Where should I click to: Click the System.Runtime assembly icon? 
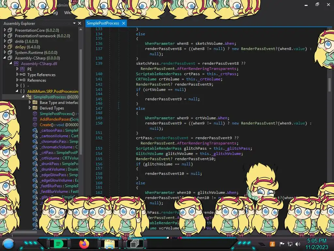pos(10,52)
